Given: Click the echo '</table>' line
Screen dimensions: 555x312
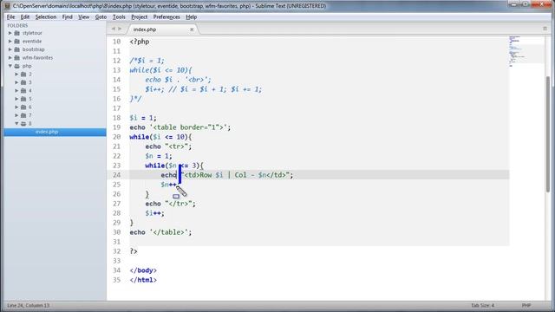Looking at the screenshot, I should coord(160,232).
